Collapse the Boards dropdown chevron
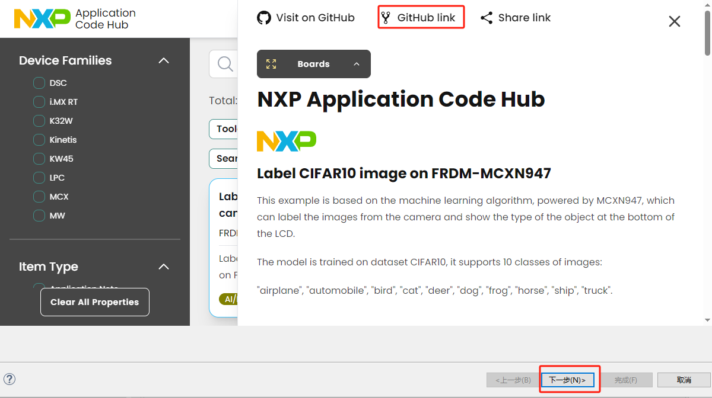Screen dimensions: 712x398 coord(357,64)
